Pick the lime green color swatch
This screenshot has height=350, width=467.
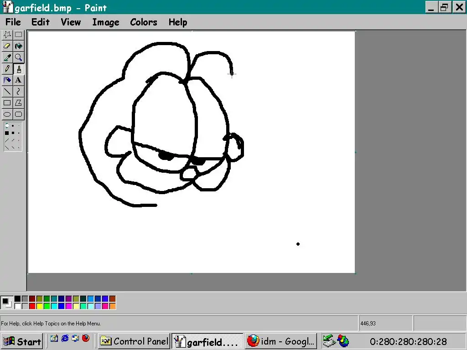[x=47, y=306]
